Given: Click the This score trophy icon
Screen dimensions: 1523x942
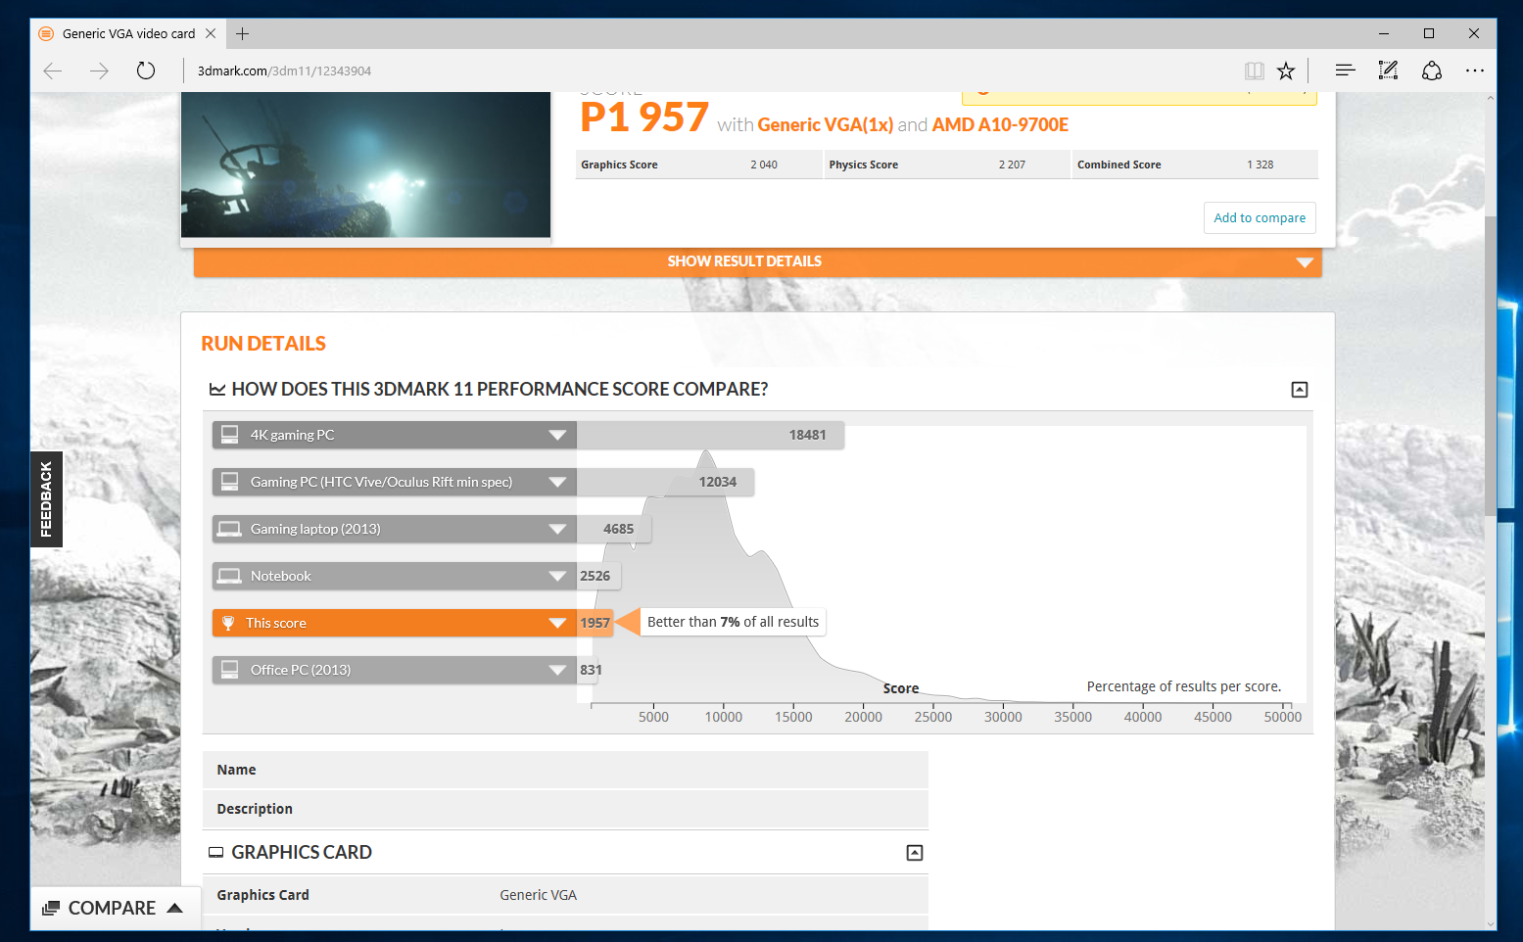Looking at the screenshot, I should [228, 623].
